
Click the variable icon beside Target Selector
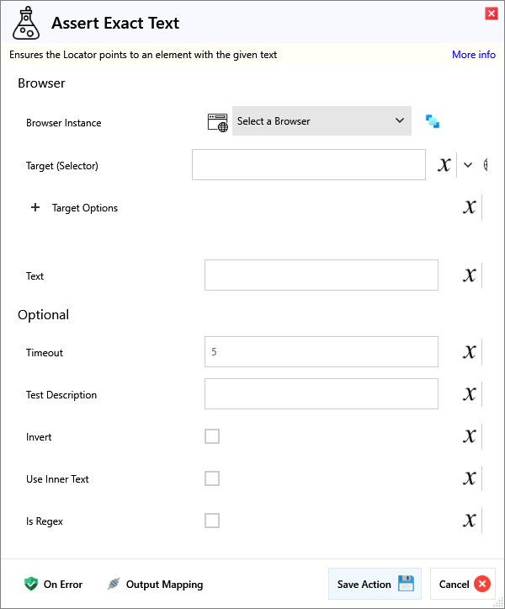444,165
